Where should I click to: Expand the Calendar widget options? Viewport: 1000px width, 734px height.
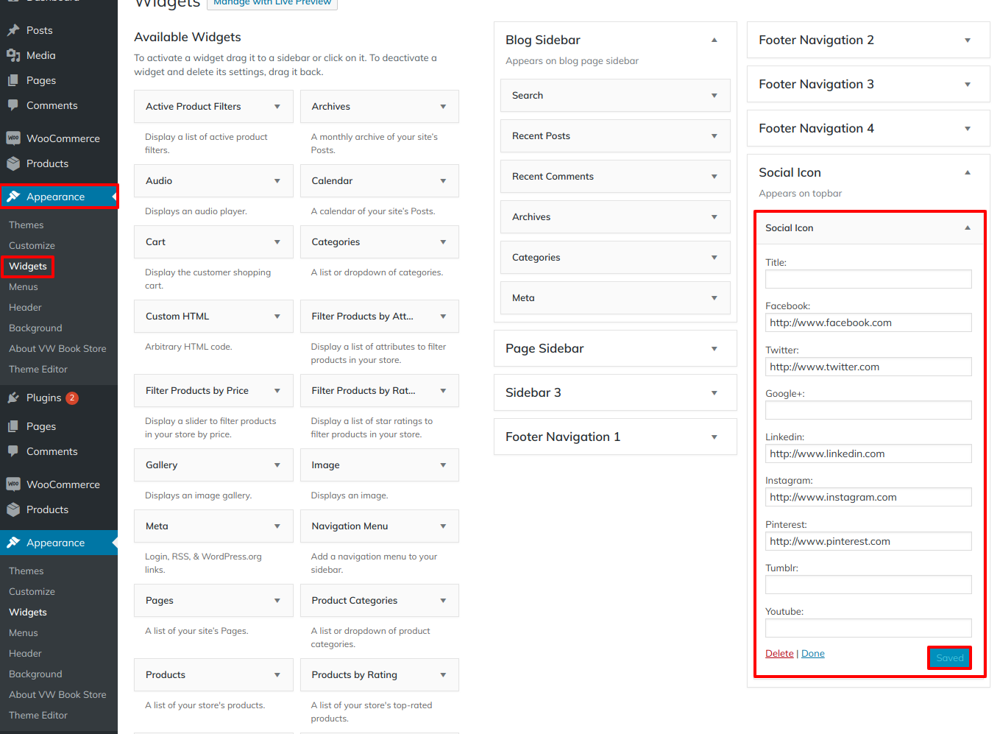click(443, 181)
